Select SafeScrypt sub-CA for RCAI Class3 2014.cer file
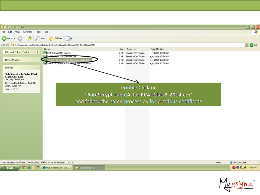Viewport: 260px width, 195px height. click(x=69, y=60)
